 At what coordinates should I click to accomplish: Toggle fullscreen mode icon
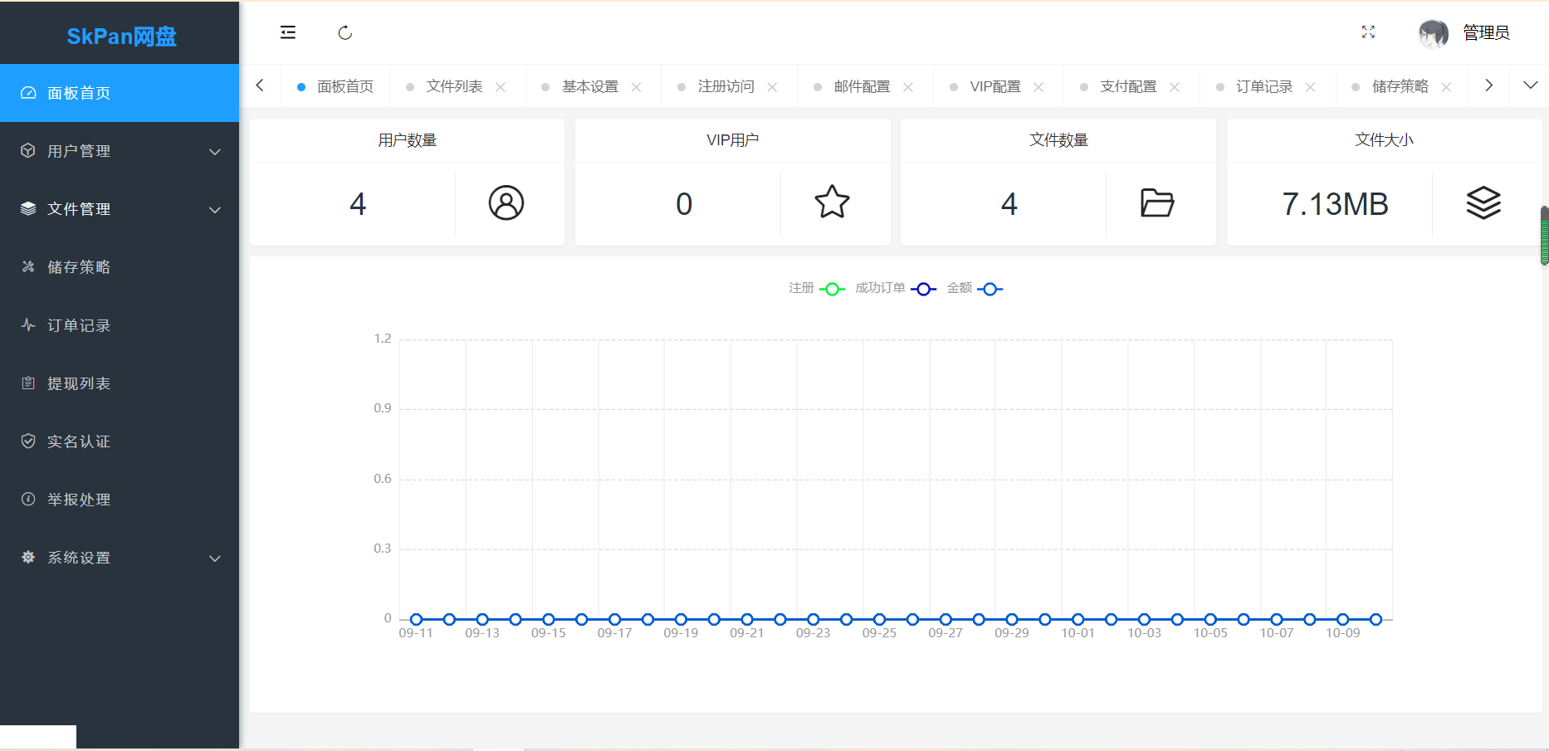[1368, 32]
